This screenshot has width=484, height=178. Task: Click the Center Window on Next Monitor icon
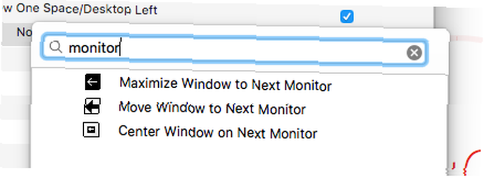pos(91,130)
